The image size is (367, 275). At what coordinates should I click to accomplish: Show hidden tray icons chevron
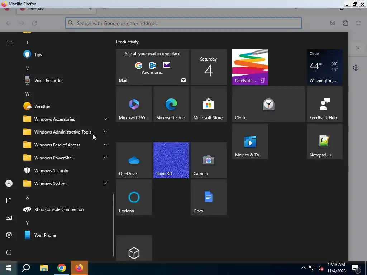(303, 268)
